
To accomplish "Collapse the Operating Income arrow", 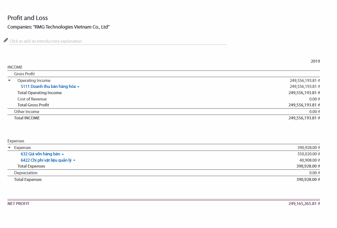I will click(9, 80).
